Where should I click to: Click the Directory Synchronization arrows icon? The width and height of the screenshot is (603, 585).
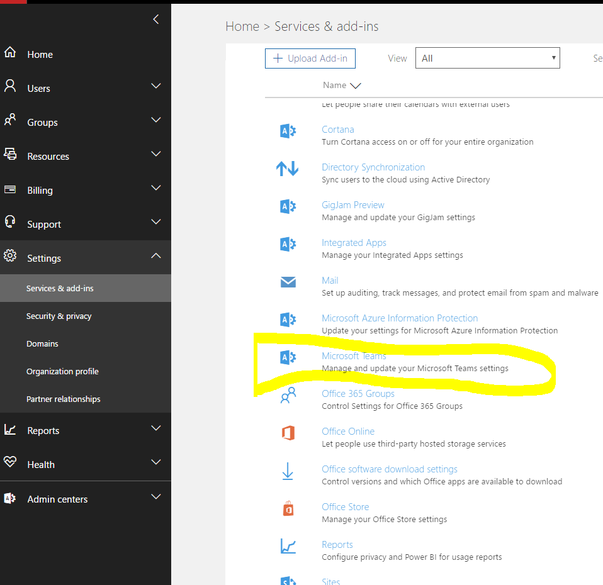pyautogui.click(x=287, y=169)
